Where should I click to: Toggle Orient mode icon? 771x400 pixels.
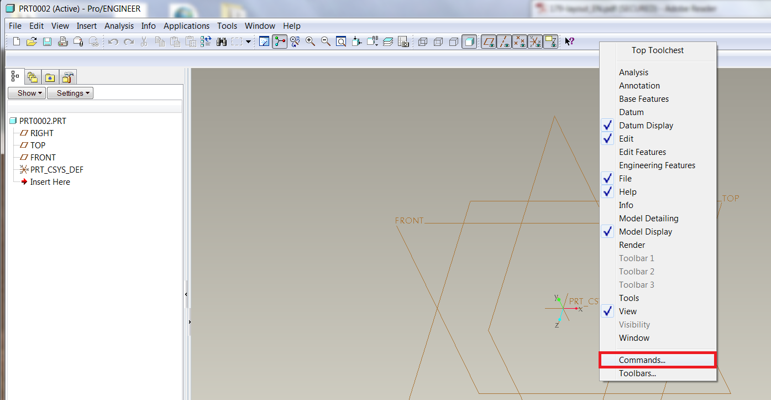pyautogui.click(x=295, y=41)
